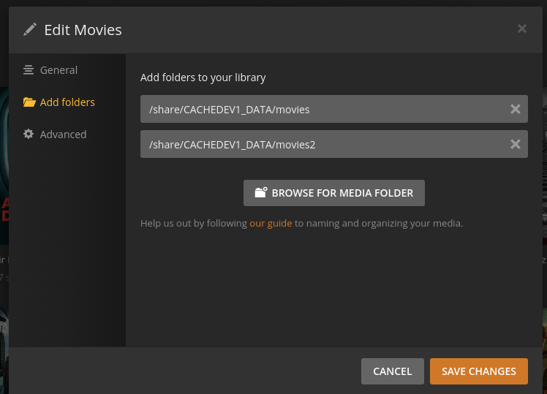Click 'Add folders to your library' heading
Image resolution: width=547 pixels, height=394 pixels.
(203, 77)
